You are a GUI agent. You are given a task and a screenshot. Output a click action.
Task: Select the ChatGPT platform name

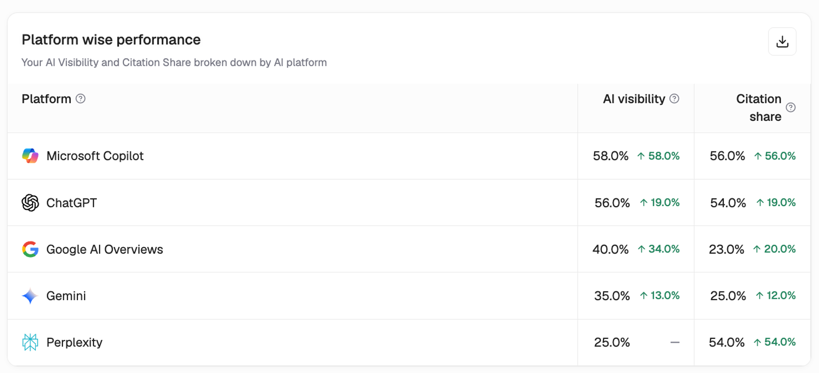72,203
